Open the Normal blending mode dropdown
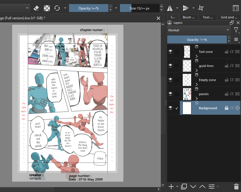 (x=199, y=30)
